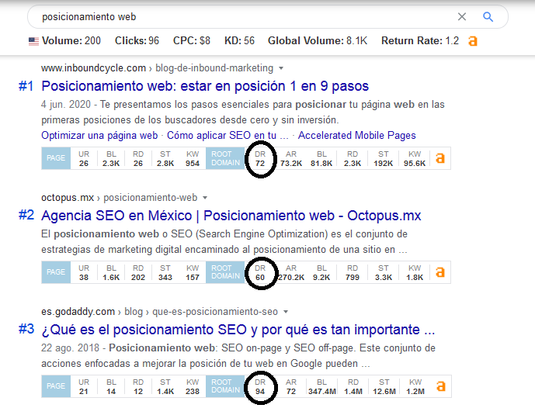Click the AR 73.2K value for inboundcycle

(291, 163)
